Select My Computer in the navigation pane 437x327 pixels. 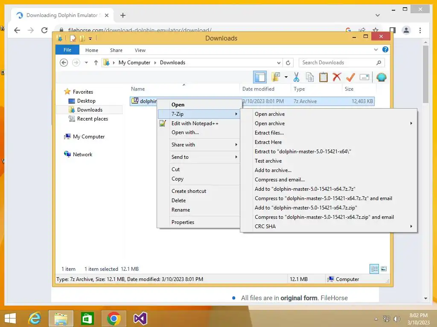[89, 137]
